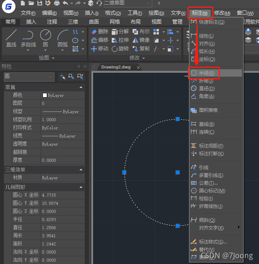Image resolution: width=259 pixels, height=264 pixels.
Task: Open dropdown under the Arc tool
Action: [x=62, y=50]
